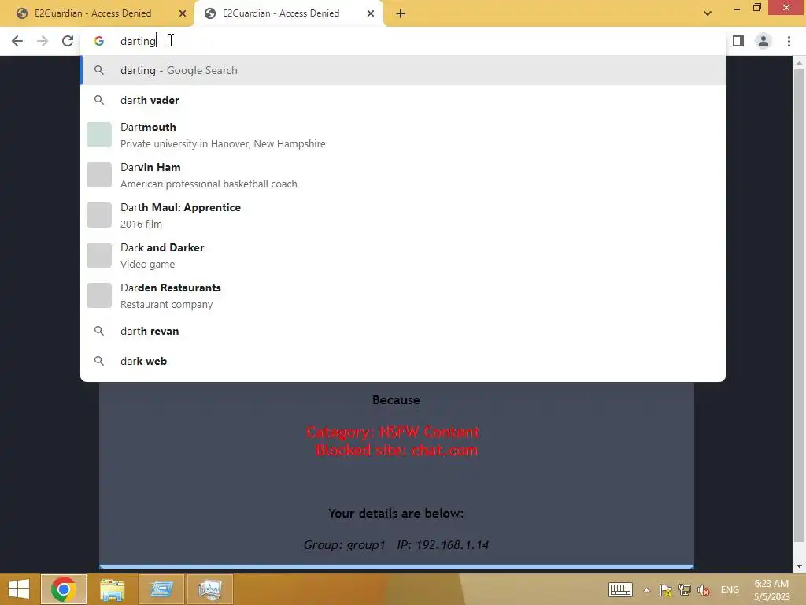The width and height of the screenshot is (806, 605).
Task: Open Chrome's three-dot menu
Action: tap(789, 41)
